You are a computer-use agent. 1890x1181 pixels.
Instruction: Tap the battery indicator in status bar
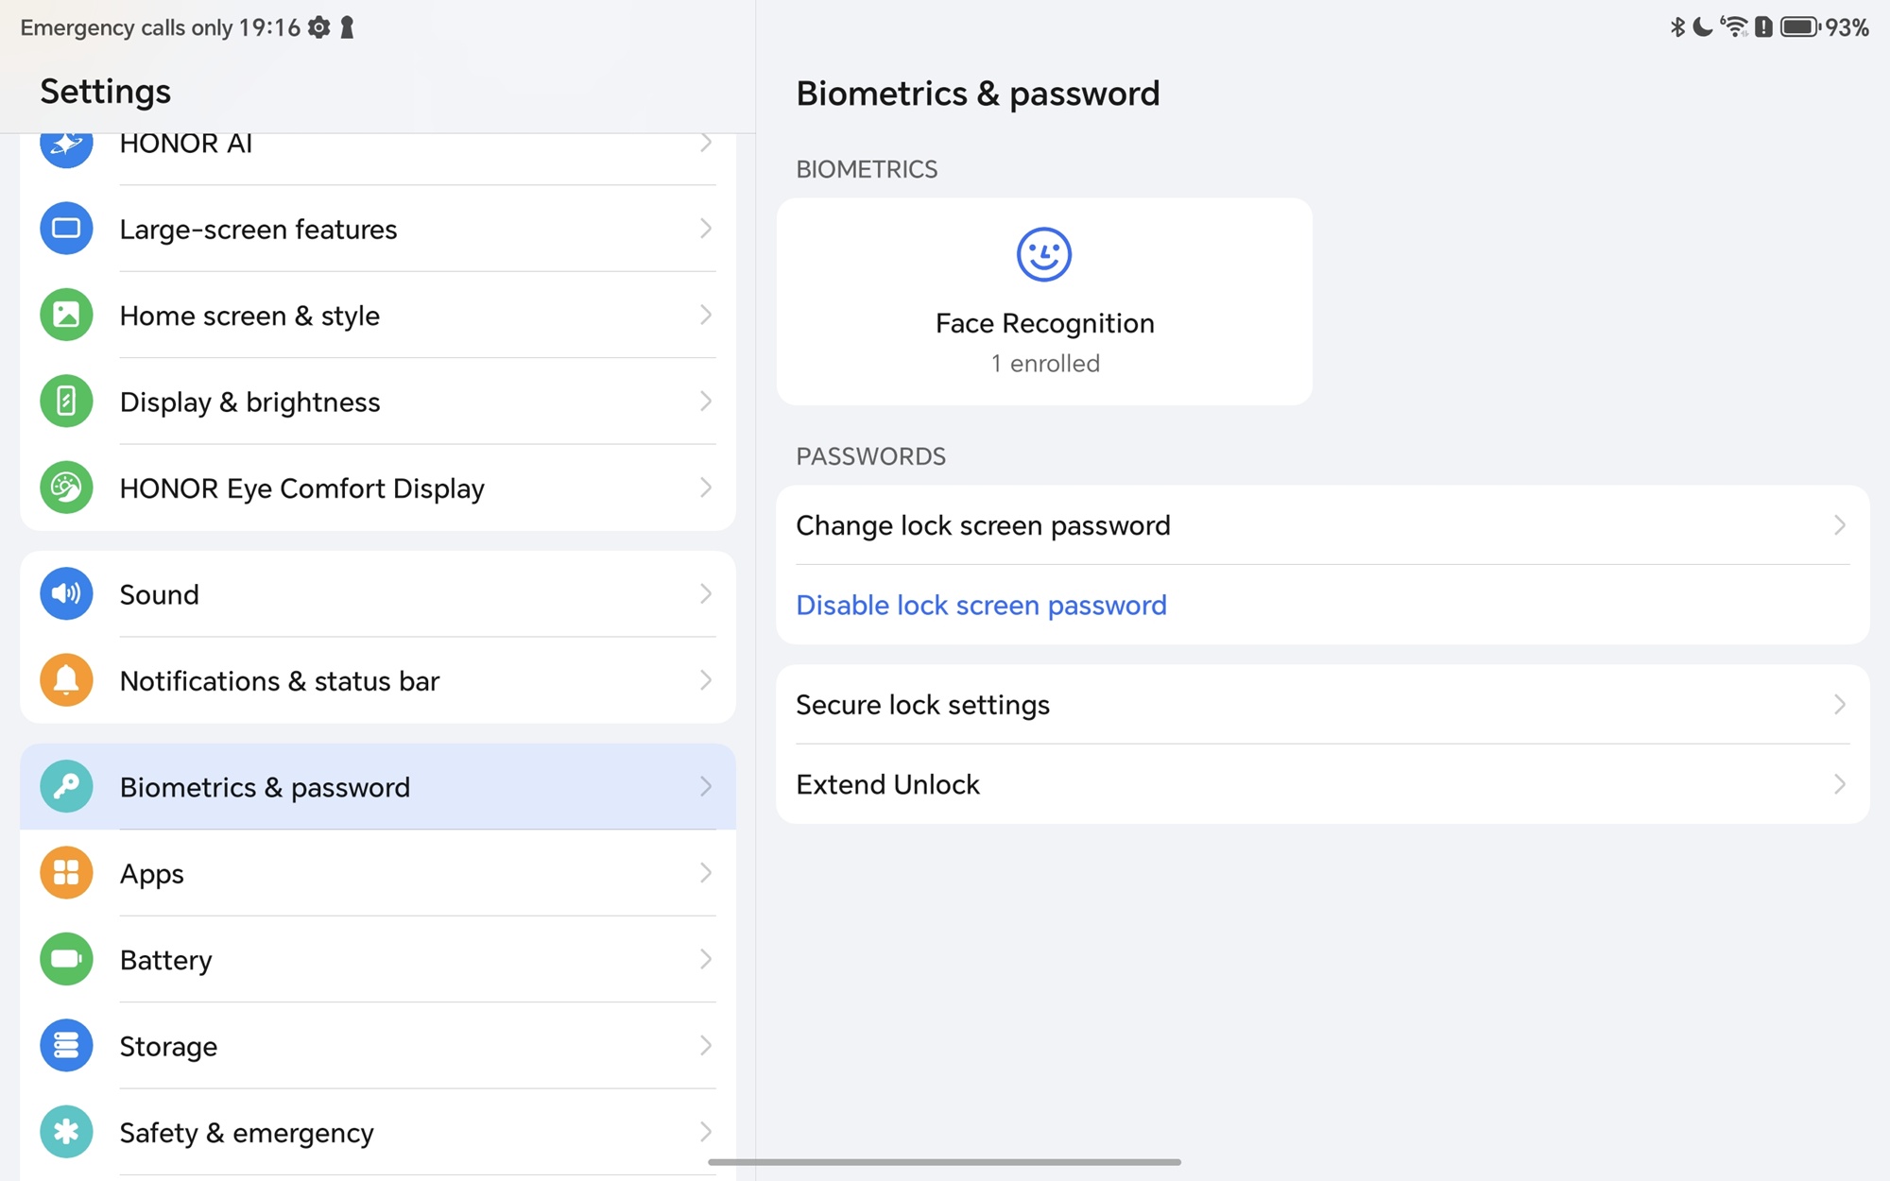coord(1799,27)
